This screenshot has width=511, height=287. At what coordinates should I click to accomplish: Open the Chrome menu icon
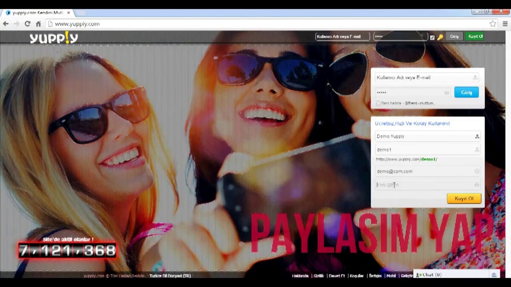pos(505,24)
